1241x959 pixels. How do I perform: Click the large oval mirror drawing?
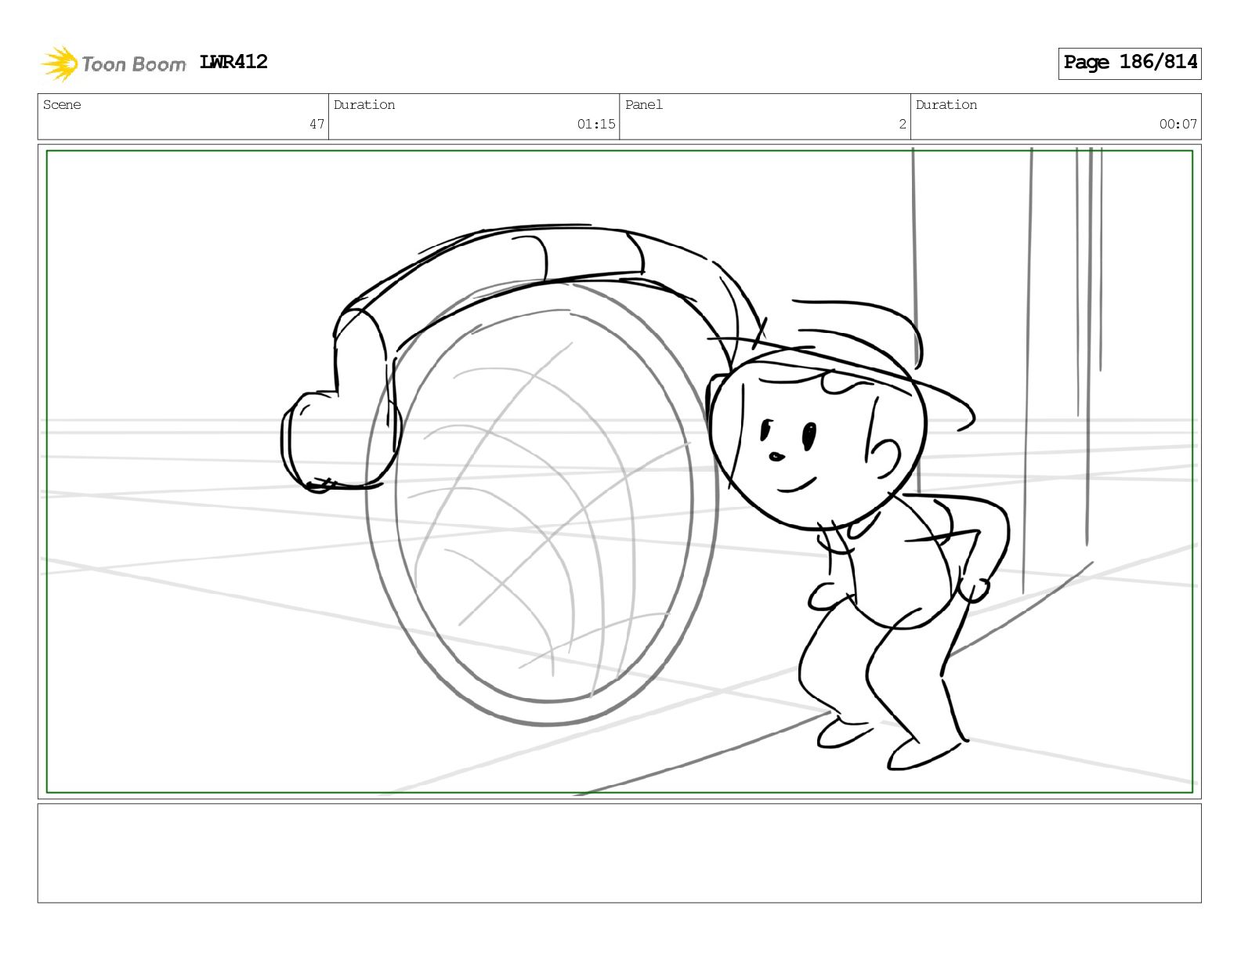[x=542, y=501]
